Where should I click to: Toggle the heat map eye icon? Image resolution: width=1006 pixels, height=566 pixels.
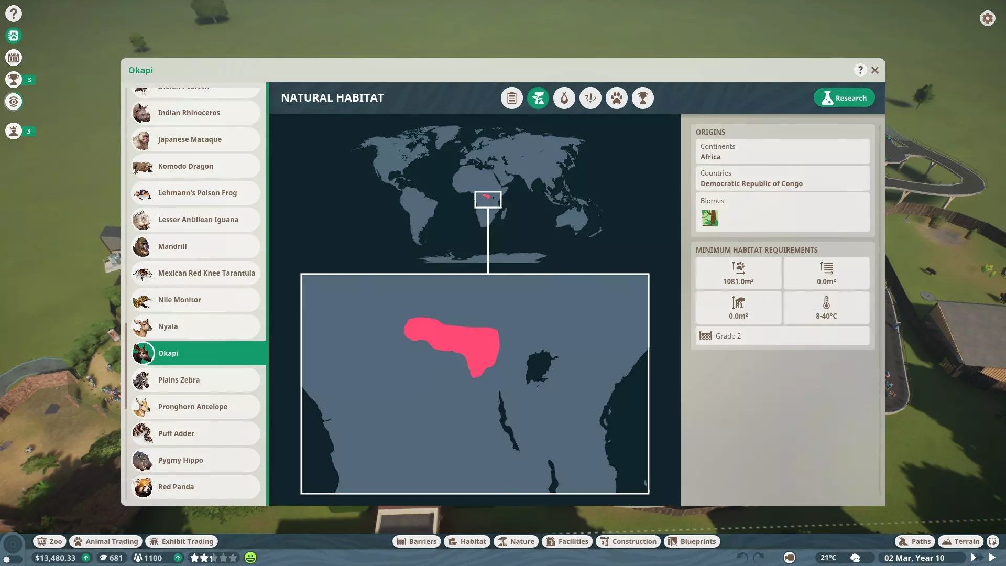[x=14, y=102]
